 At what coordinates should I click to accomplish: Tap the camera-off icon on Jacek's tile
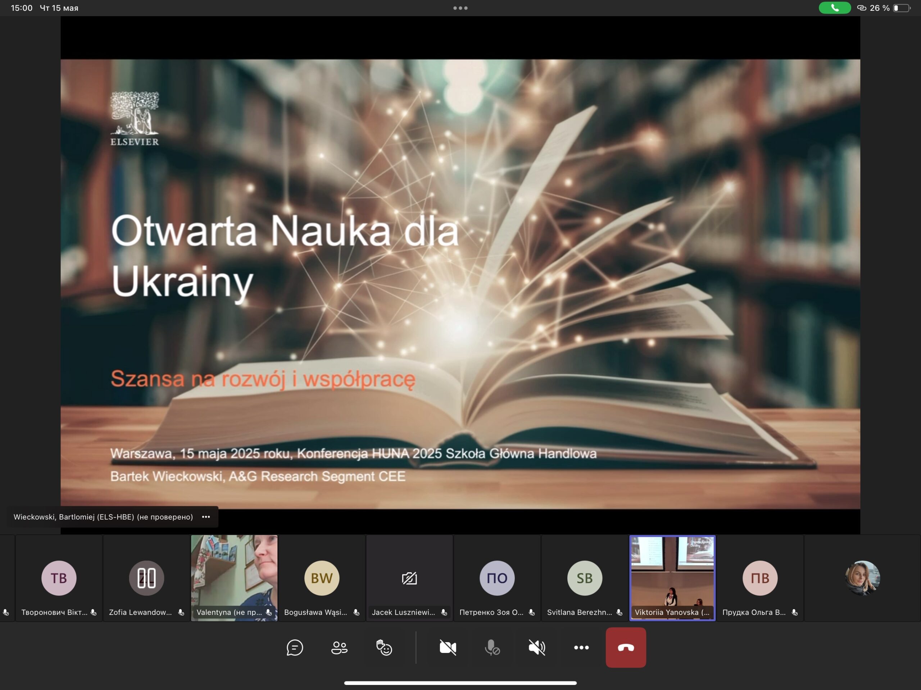409,578
